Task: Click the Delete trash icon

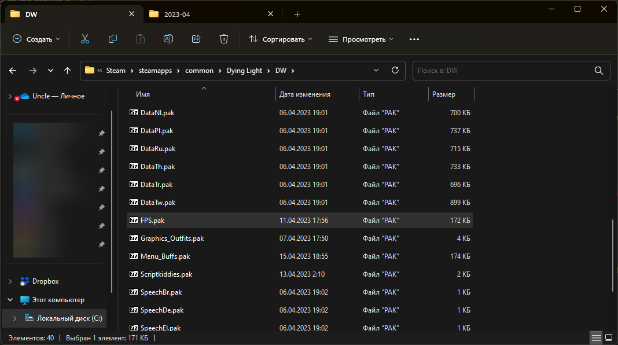Action: (224, 39)
